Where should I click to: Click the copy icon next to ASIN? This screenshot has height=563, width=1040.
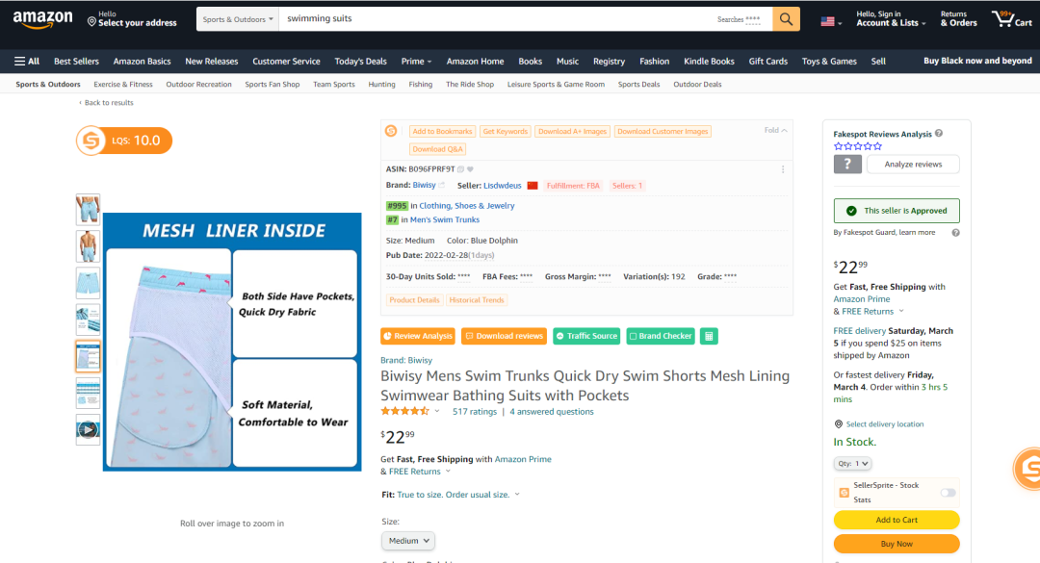click(x=461, y=169)
